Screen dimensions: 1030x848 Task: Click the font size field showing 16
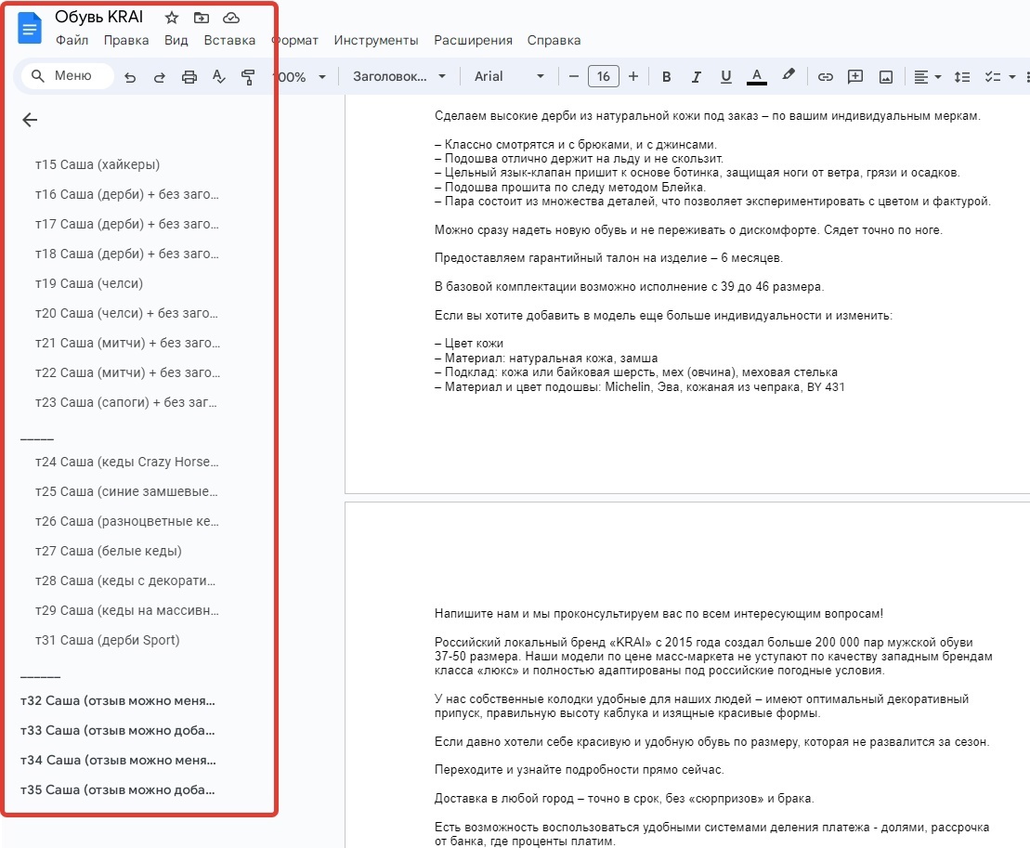coord(604,76)
